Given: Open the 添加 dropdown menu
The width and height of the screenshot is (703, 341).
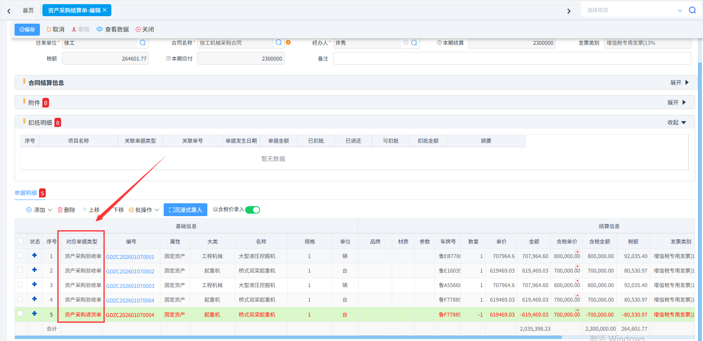Looking at the screenshot, I should coord(39,210).
